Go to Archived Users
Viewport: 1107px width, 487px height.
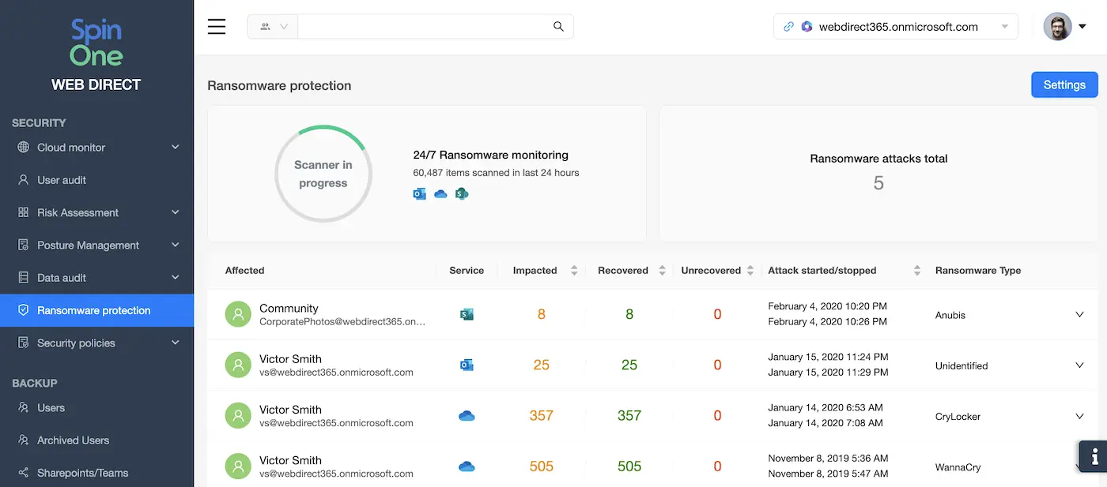pyautogui.click(x=73, y=440)
